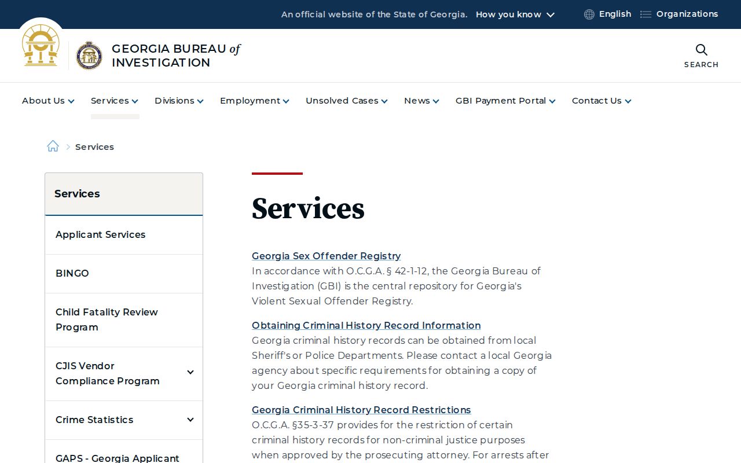Click the Organizations button label
Viewport: 741px width, 463px height.
pyautogui.click(x=687, y=14)
